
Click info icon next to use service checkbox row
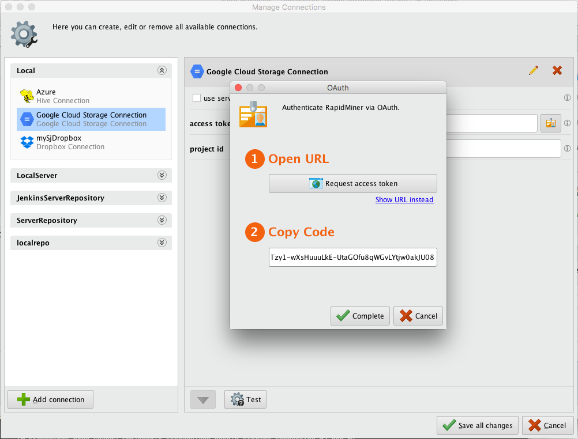(x=567, y=97)
